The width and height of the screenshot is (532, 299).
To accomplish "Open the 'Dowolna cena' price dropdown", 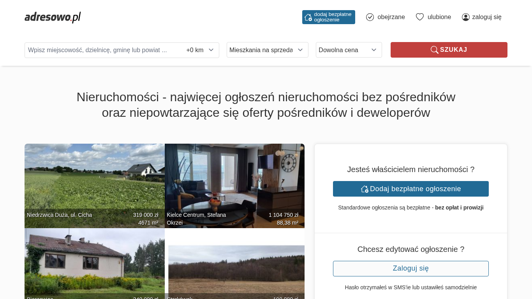I will pyautogui.click(x=349, y=50).
